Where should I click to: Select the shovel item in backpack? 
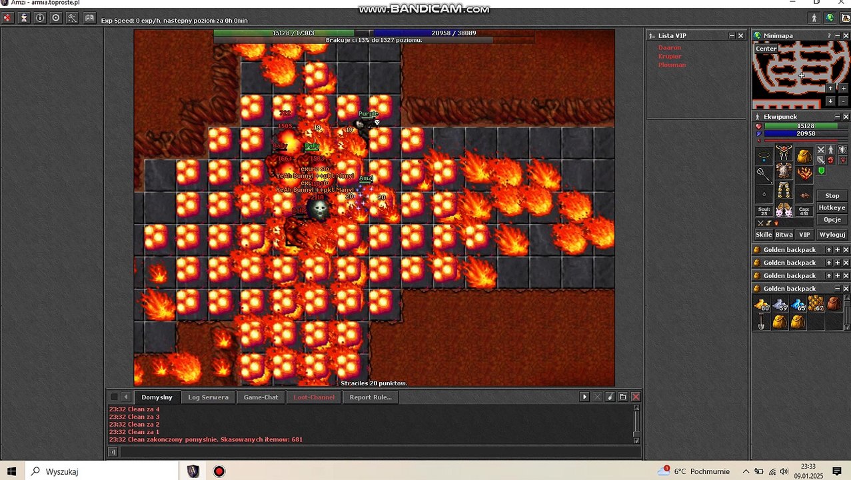pos(761,322)
